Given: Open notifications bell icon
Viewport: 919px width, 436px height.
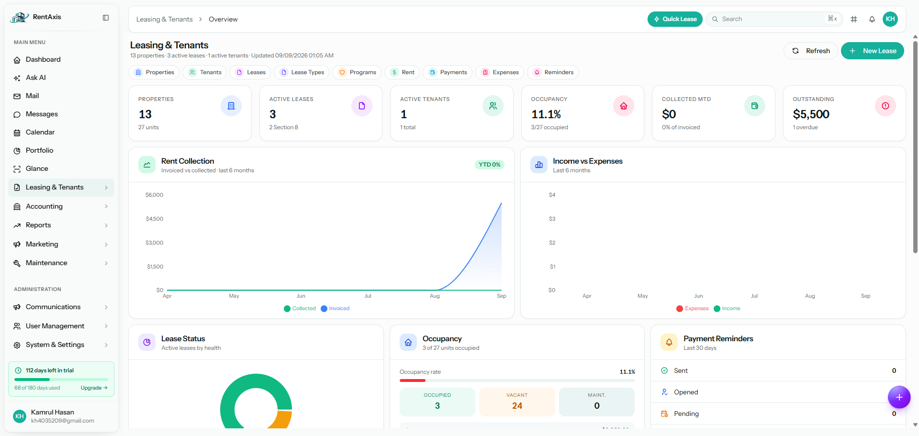Looking at the screenshot, I should 872,19.
